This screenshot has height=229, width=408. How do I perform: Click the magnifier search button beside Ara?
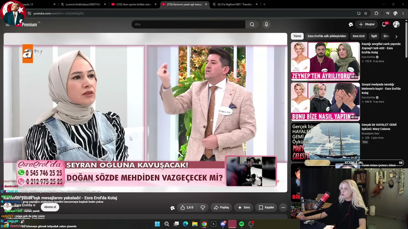coord(252,24)
